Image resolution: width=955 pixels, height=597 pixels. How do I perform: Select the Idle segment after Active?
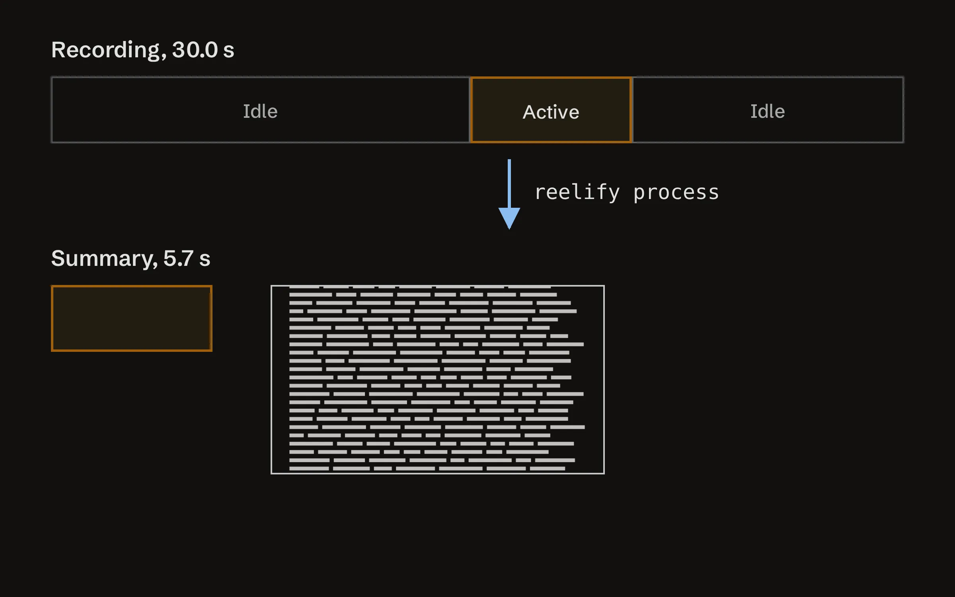[x=768, y=110]
